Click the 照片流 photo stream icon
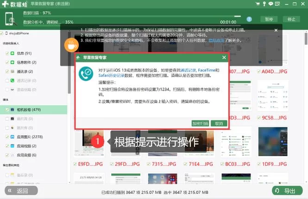Screen dimensions: 308x199 [x=13, y=119]
